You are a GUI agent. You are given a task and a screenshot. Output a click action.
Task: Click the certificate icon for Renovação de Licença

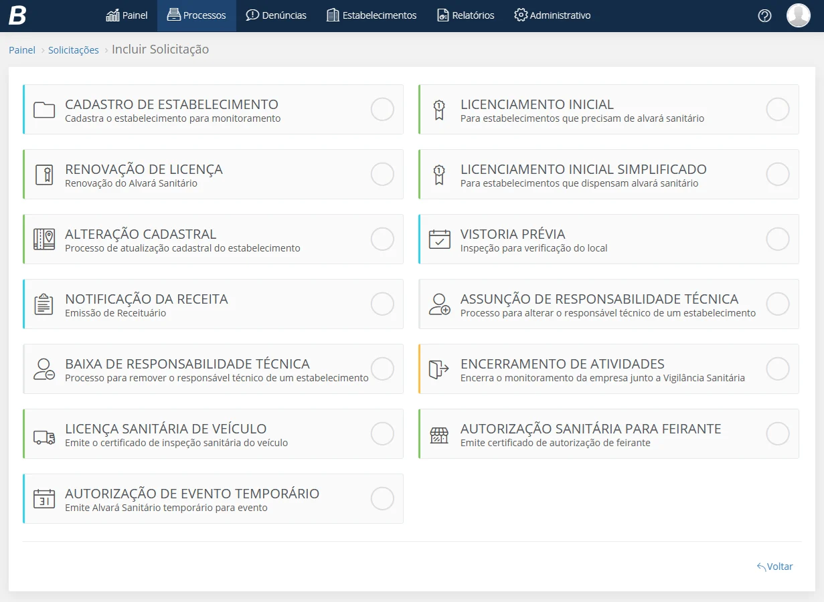[x=44, y=175]
